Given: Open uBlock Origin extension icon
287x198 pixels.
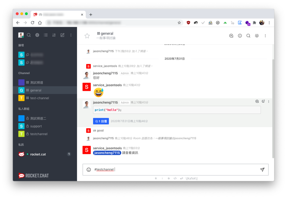Looking at the screenshot, I should (x=188, y=23).
